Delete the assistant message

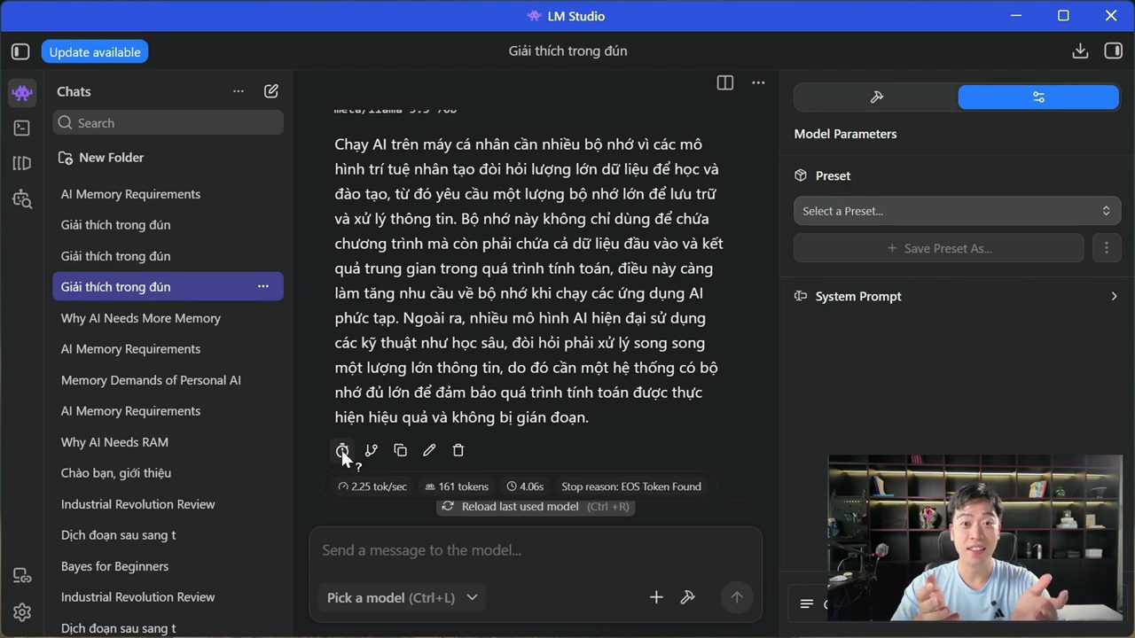pos(458,450)
